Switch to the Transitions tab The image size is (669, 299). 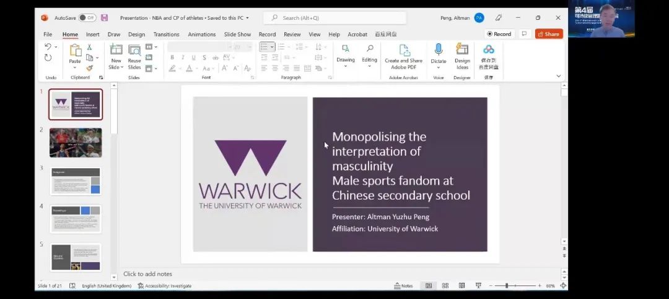click(167, 34)
